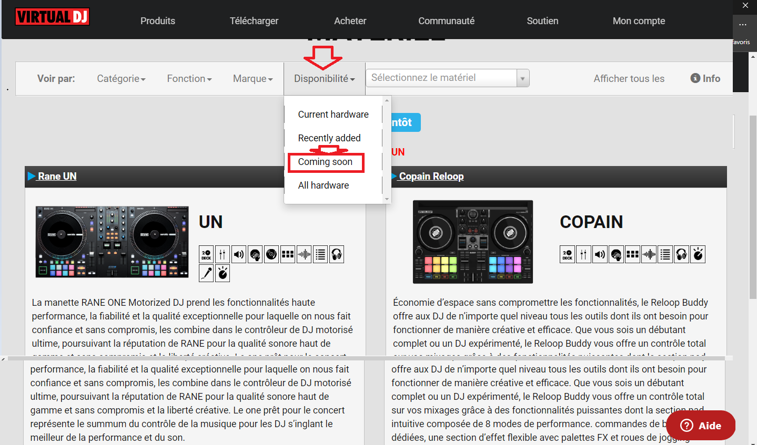Click the scratch hand-on-disc icon under Rane UN
Viewport: 757px width, 445px height.
(255, 255)
